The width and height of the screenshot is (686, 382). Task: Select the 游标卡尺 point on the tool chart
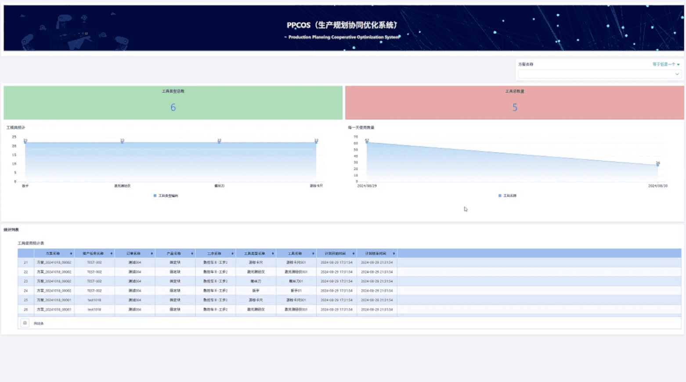point(316,142)
